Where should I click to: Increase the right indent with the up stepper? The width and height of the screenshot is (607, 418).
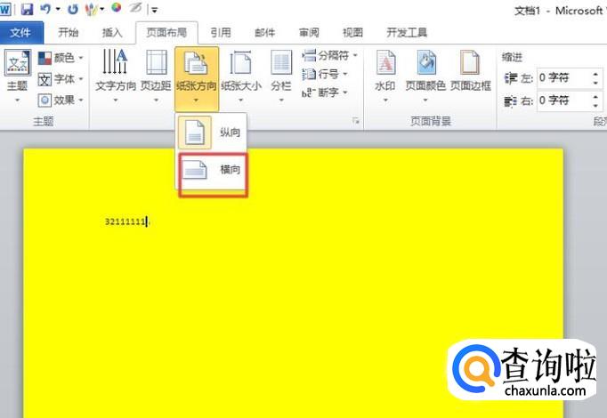tap(595, 96)
